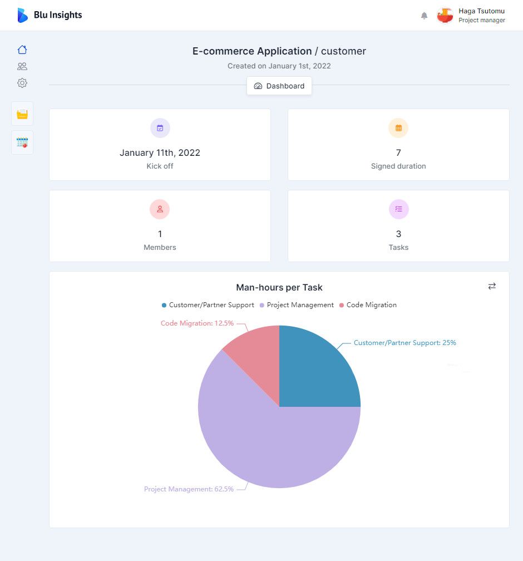Click the Project Management: 62.5% chart label
Screen dimensions: 523x561
[189, 489]
